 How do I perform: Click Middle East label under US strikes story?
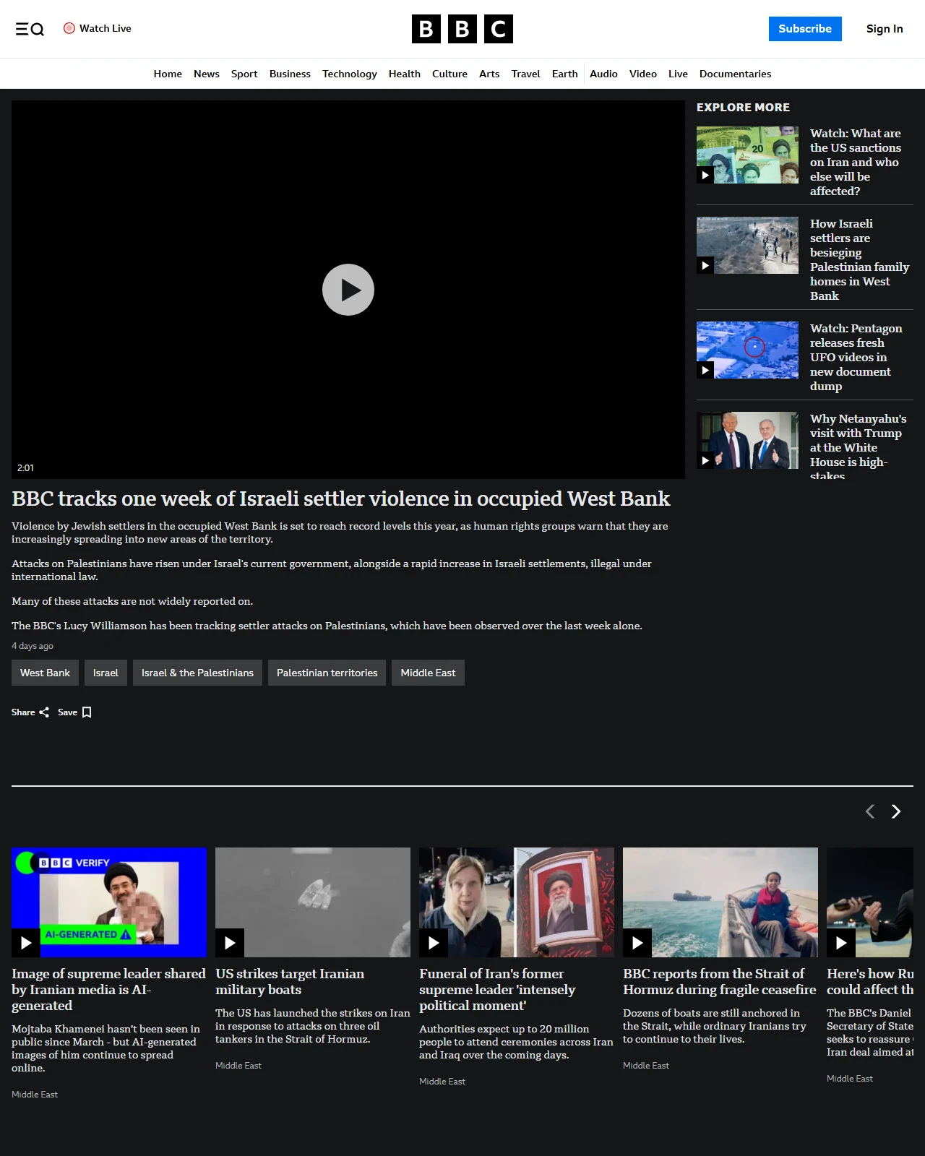click(x=238, y=1066)
